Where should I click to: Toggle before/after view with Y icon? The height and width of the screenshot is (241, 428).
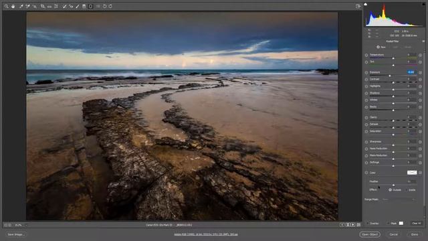coord(342,225)
